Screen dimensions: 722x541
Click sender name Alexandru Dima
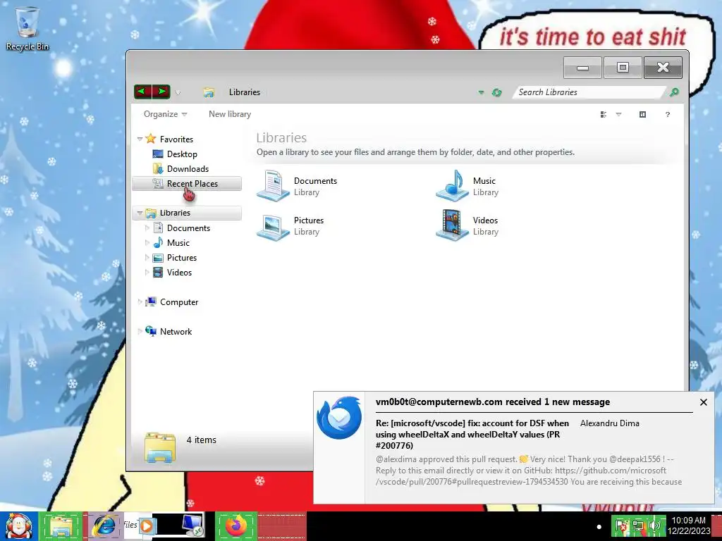tap(609, 423)
